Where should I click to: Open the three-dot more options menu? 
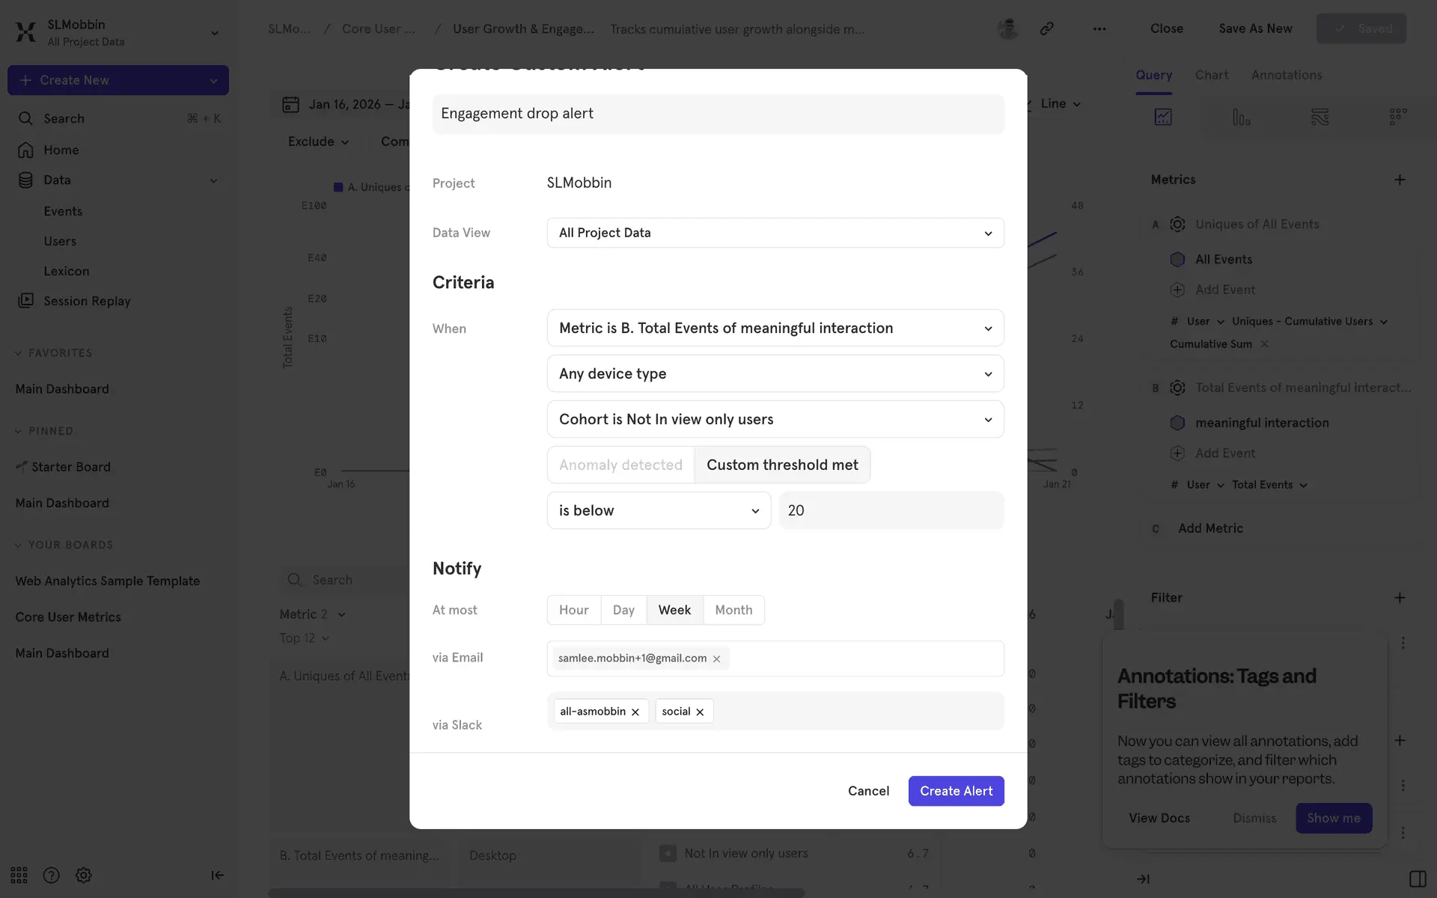coord(1099,28)
